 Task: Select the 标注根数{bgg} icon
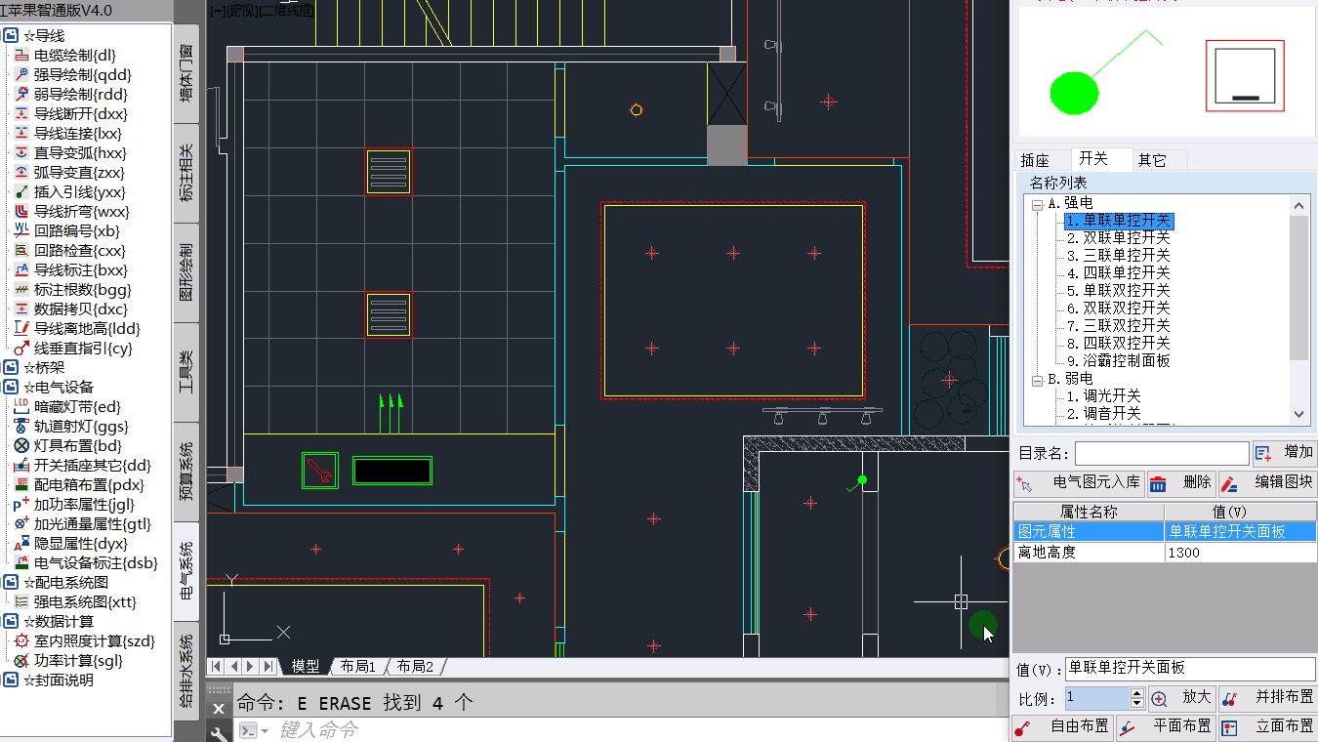pyautogui.click(x=21, y=290)
